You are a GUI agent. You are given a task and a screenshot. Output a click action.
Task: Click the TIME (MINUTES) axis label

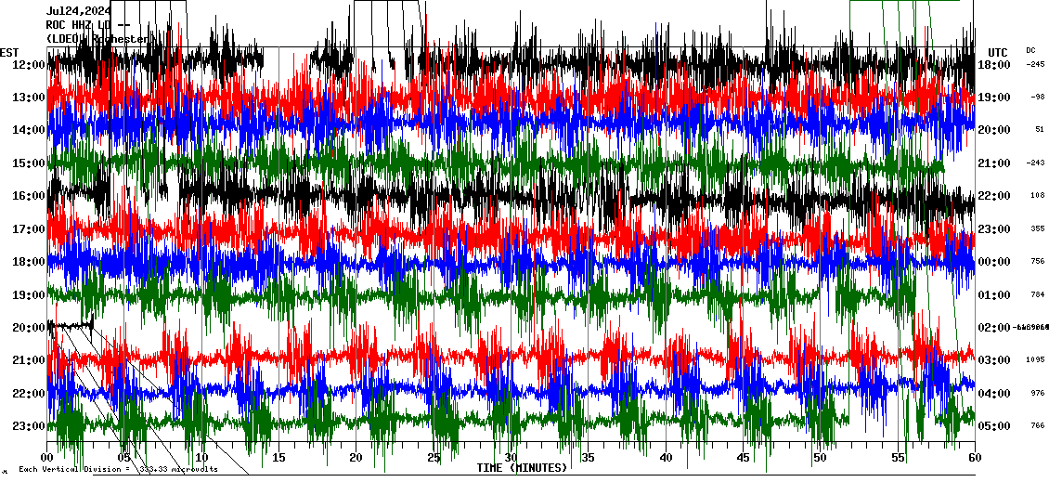(x=522, y=468)
